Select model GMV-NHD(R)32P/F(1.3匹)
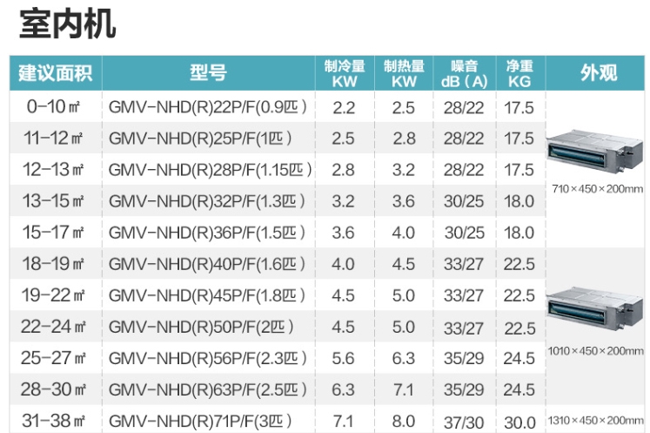 [x=208, y=201]
